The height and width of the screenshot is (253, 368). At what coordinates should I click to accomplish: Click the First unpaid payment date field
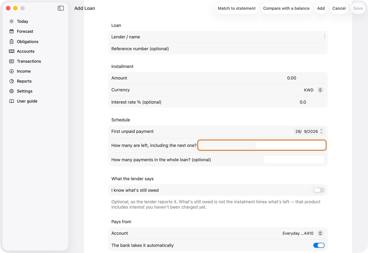tap(309, 131)
